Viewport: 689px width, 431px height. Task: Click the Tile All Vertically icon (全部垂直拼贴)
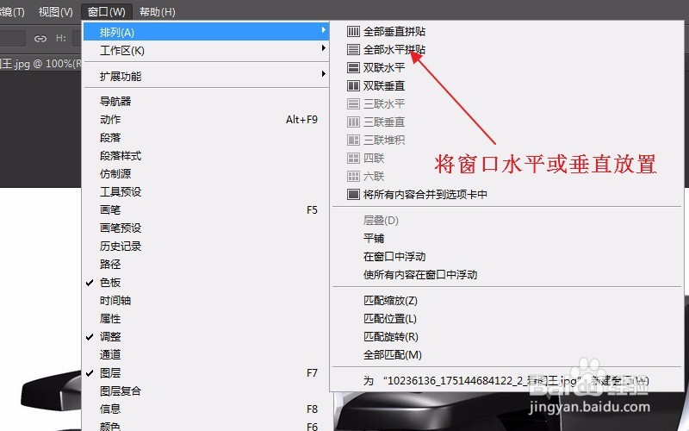click(x=353, y=31)
